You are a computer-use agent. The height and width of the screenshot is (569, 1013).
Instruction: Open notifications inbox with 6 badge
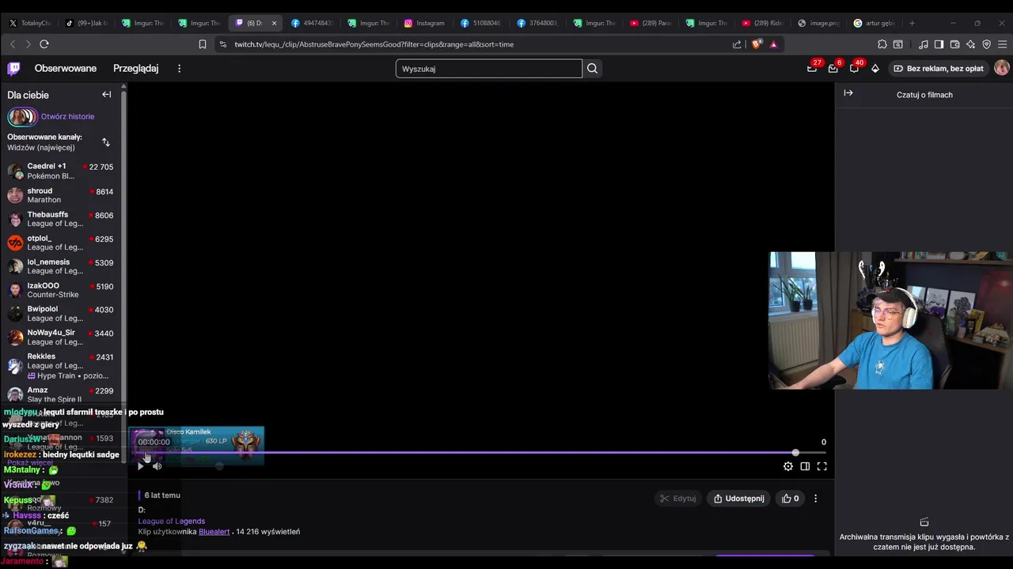tap(833, 69)
